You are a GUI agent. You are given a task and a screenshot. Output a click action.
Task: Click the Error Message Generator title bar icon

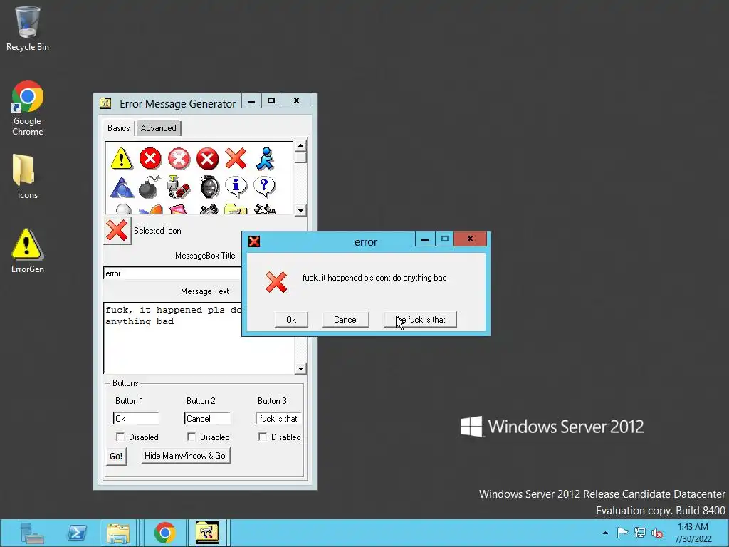[x=105, y=103]
